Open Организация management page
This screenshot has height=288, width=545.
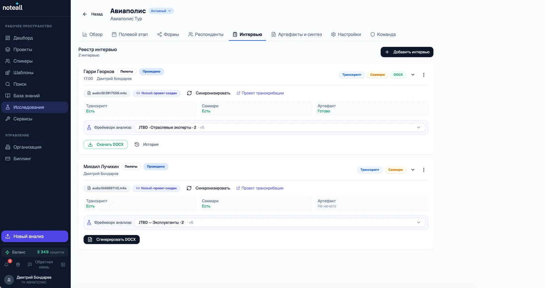pyautogui.click(x=35, y=147)
